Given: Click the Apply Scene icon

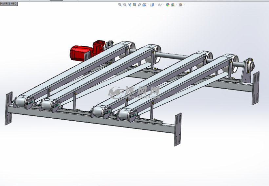Looking at the screenshot, I should [x=173, y=5].
